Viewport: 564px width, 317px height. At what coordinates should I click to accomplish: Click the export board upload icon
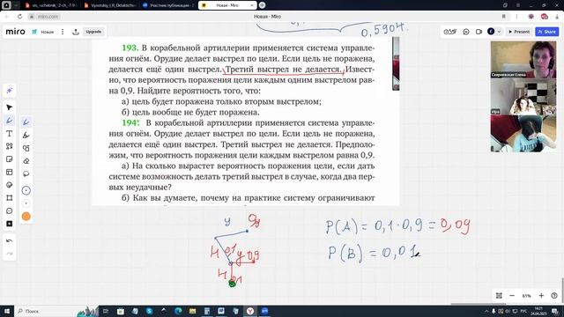click(x=76, y=32)
